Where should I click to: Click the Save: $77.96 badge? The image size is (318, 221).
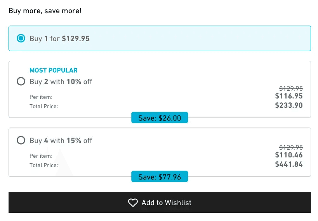(160, 177)
